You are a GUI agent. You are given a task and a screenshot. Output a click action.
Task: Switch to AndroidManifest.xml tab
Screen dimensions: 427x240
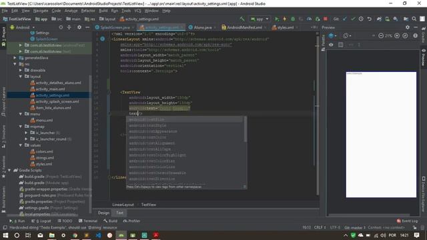coord(244,27)
